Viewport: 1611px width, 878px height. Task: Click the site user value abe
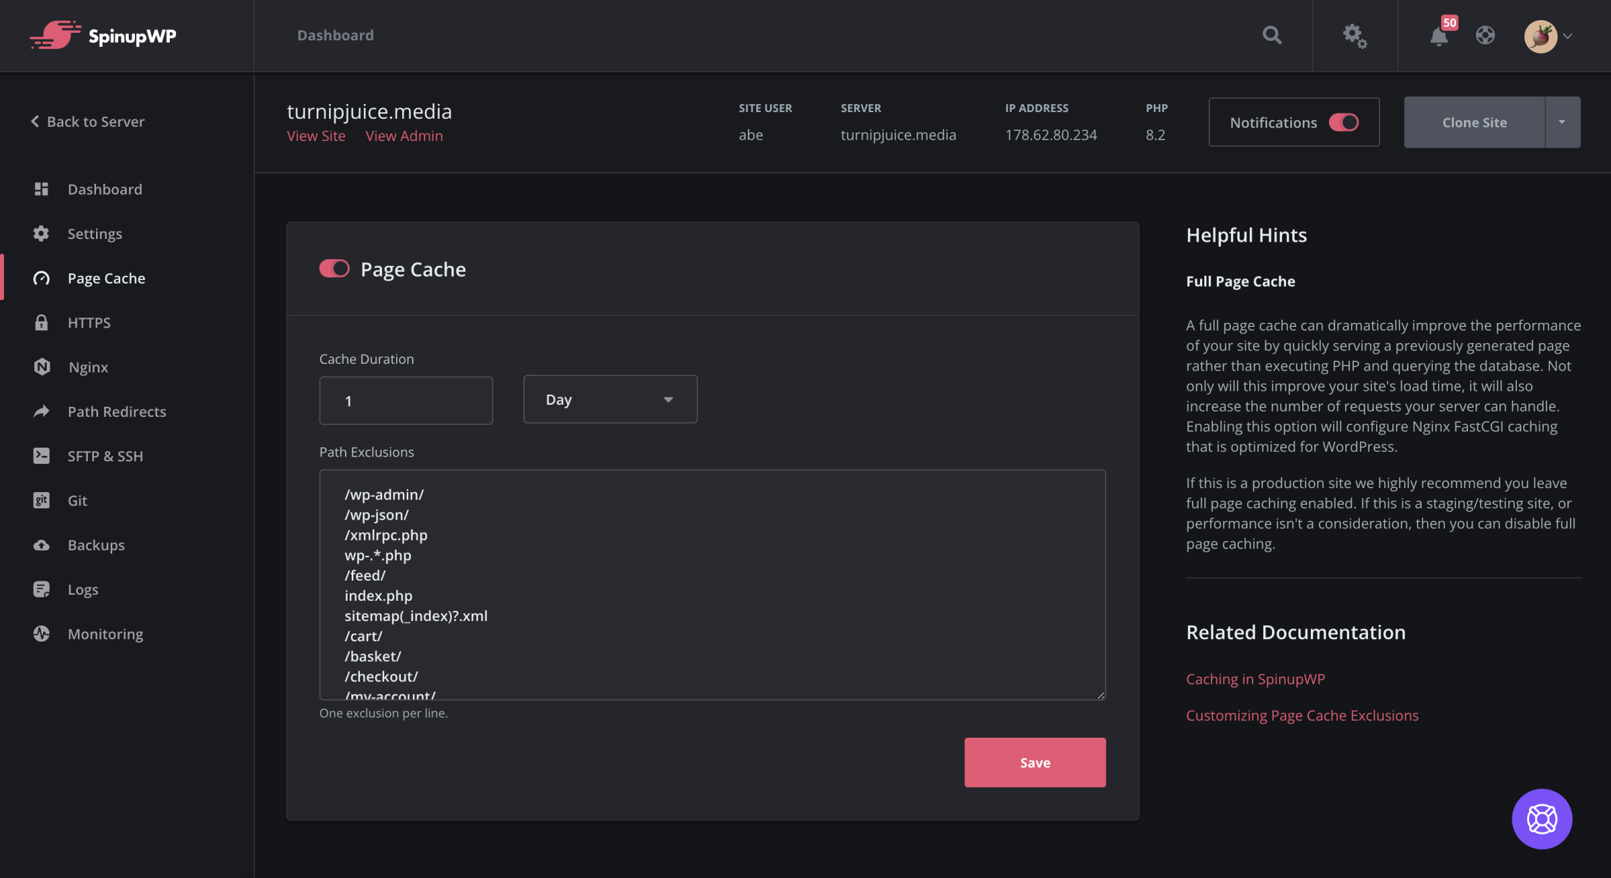(x=750, y=134)
